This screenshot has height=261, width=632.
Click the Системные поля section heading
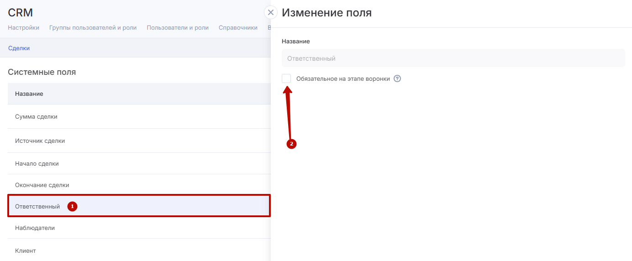coord(42,72)
